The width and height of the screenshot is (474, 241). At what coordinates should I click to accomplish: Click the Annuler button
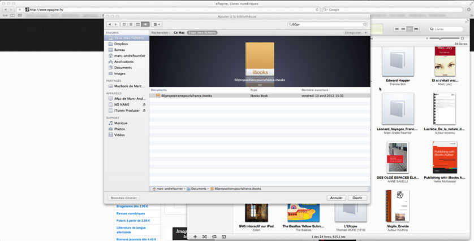point(336,198)
